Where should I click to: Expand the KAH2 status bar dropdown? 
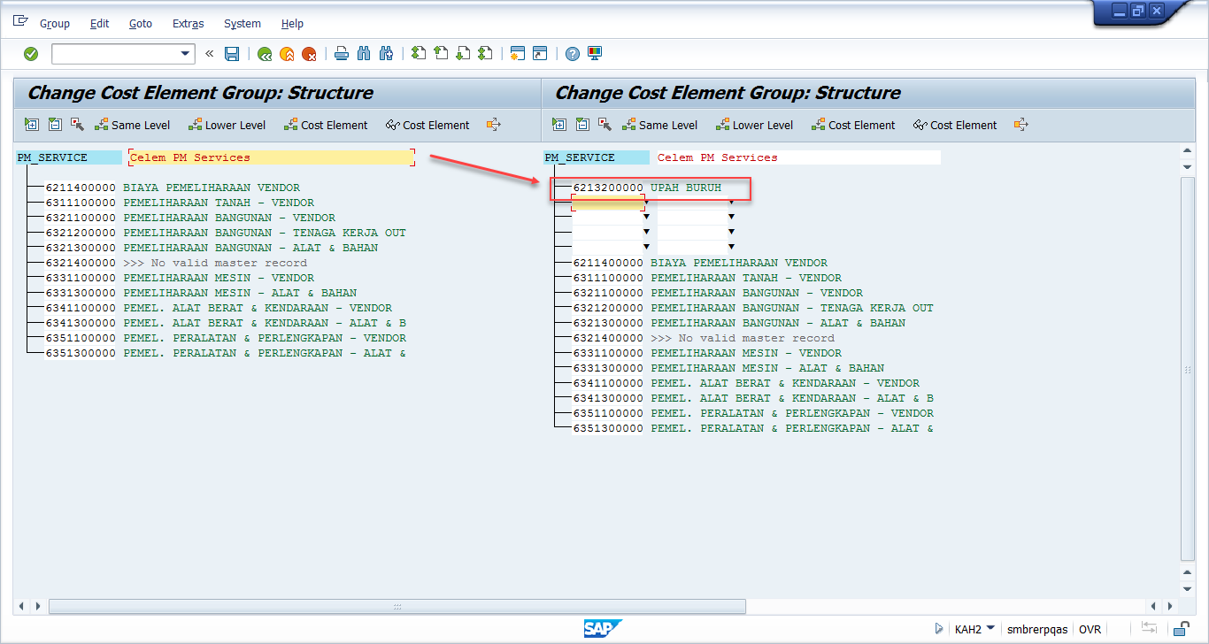(990, 629)
